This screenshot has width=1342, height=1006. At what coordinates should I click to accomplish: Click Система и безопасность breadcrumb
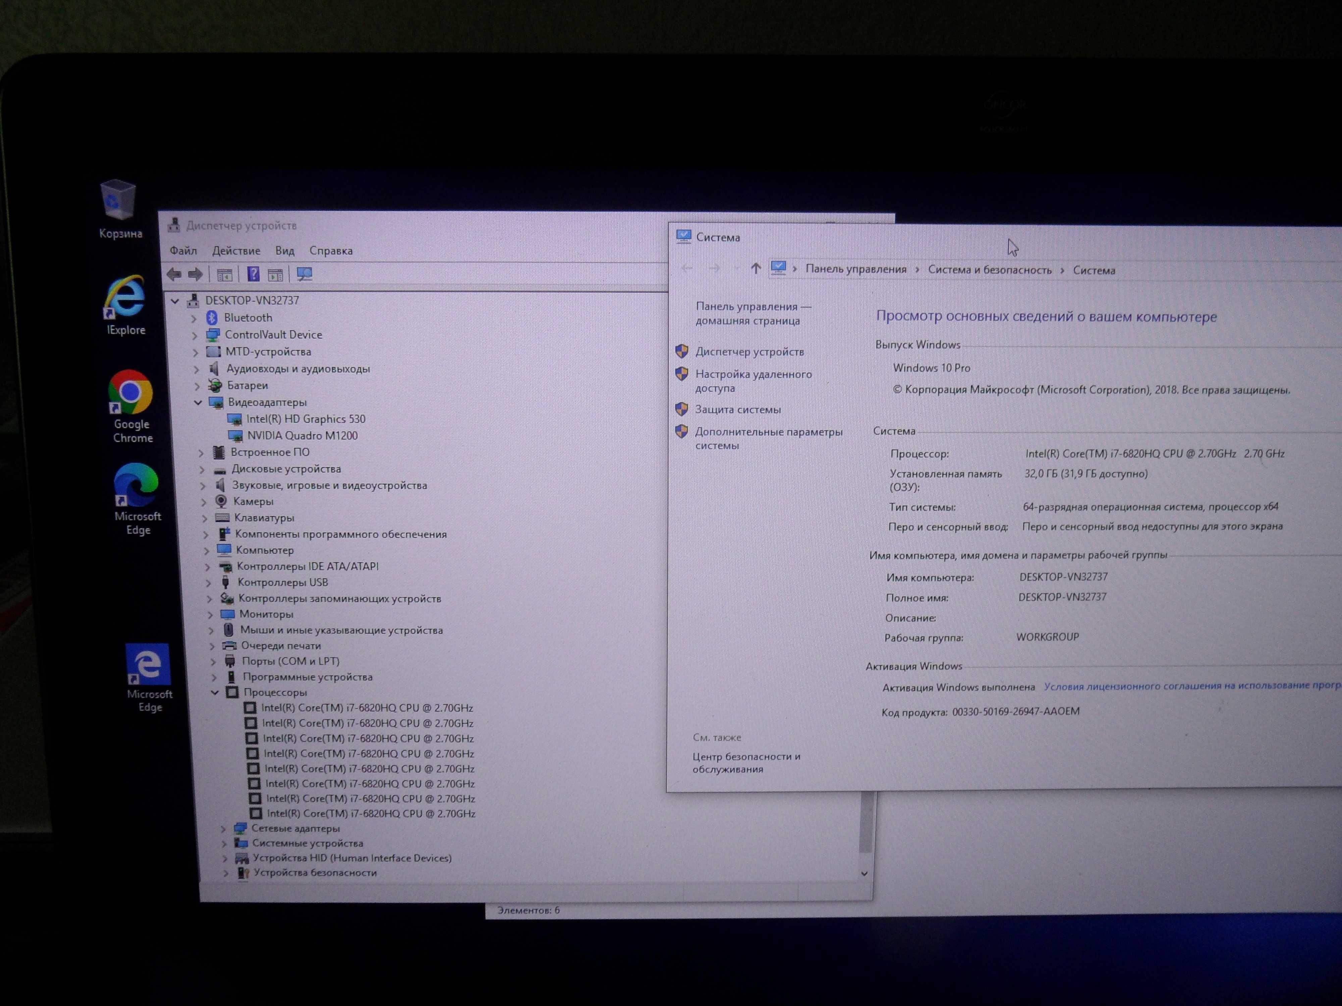pyautogui.click(x=989, y=270)
